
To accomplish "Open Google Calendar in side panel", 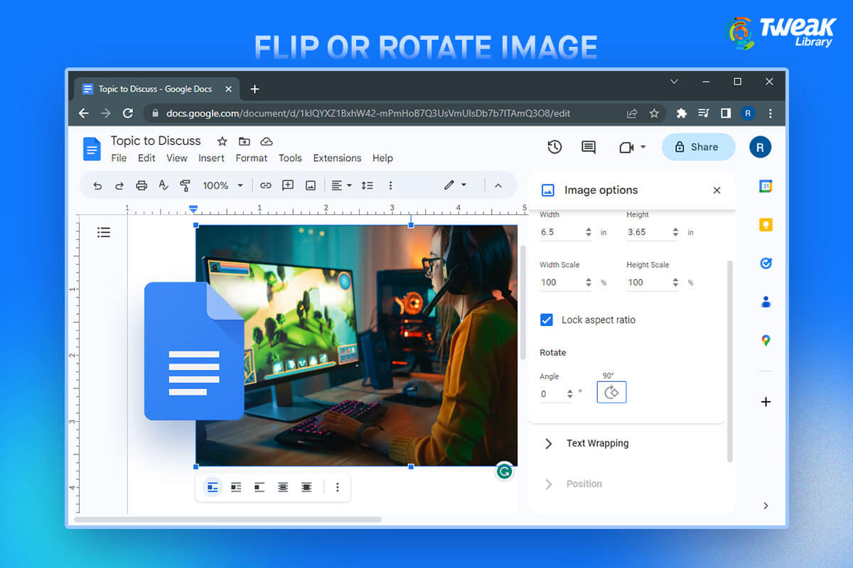I will [766, 187].
